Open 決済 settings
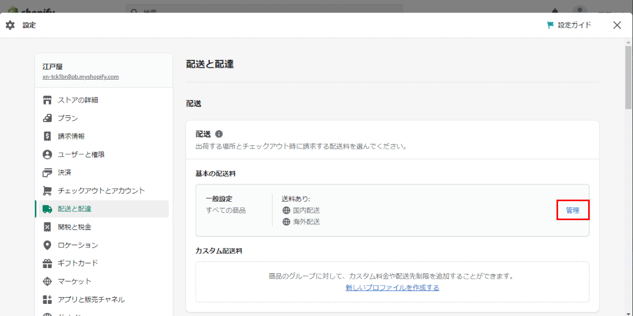633x316 pixels. [x=104, y=173]
